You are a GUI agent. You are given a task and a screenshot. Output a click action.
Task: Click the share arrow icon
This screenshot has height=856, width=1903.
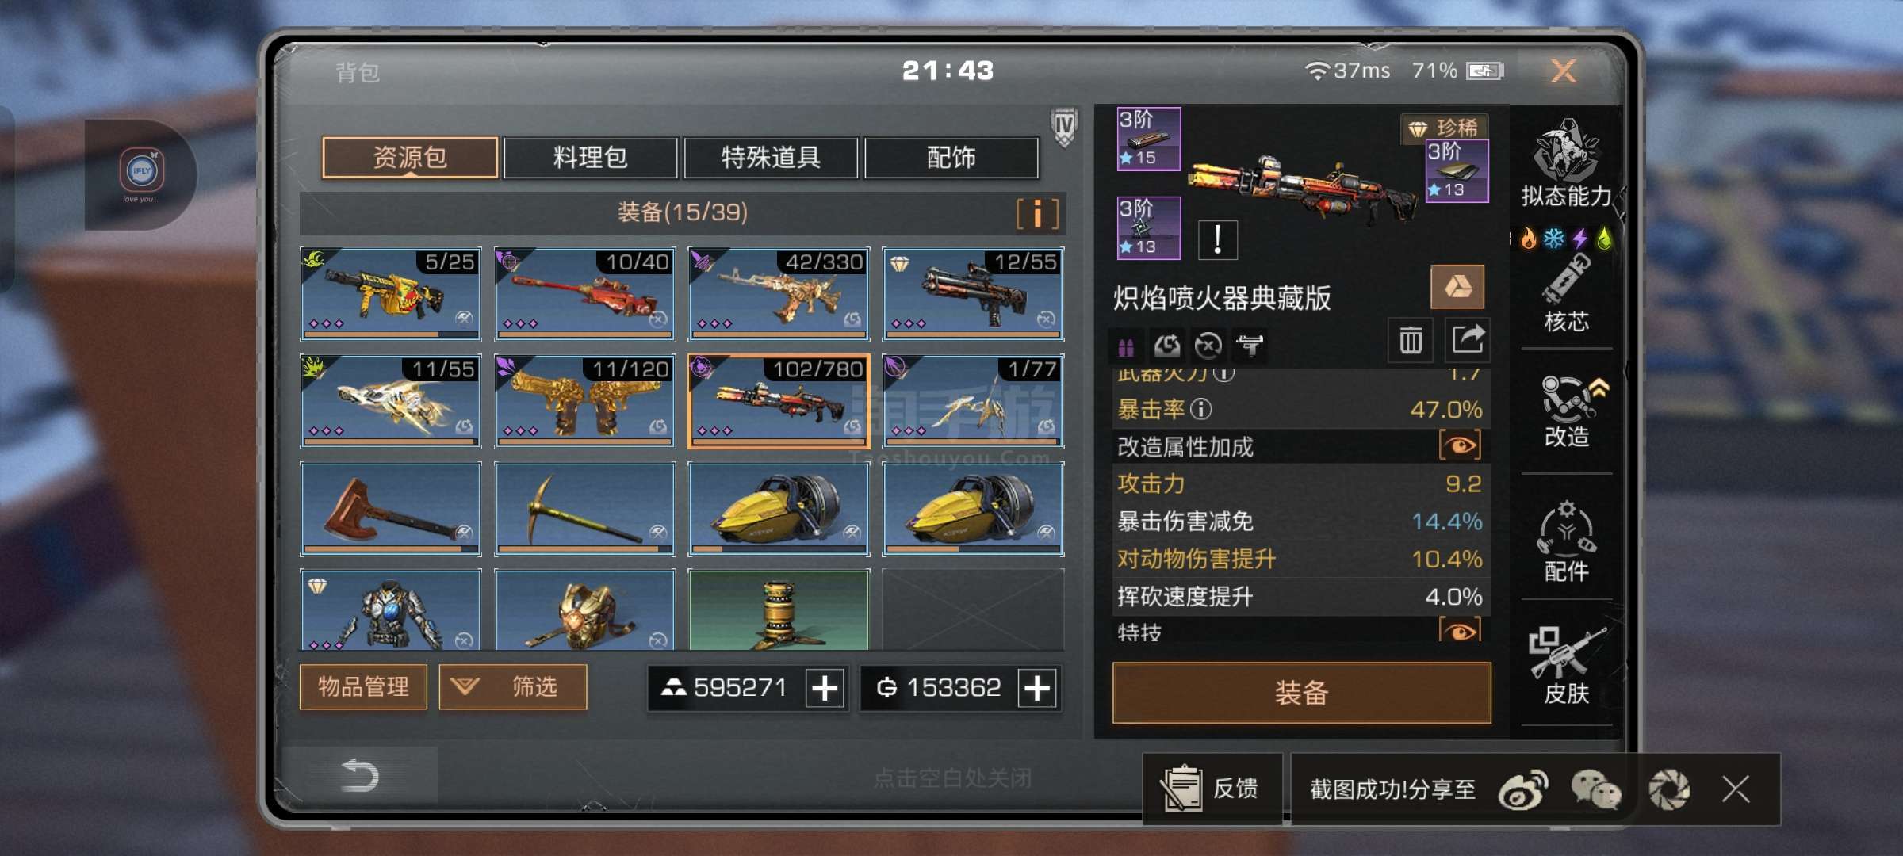(1467, 341)
